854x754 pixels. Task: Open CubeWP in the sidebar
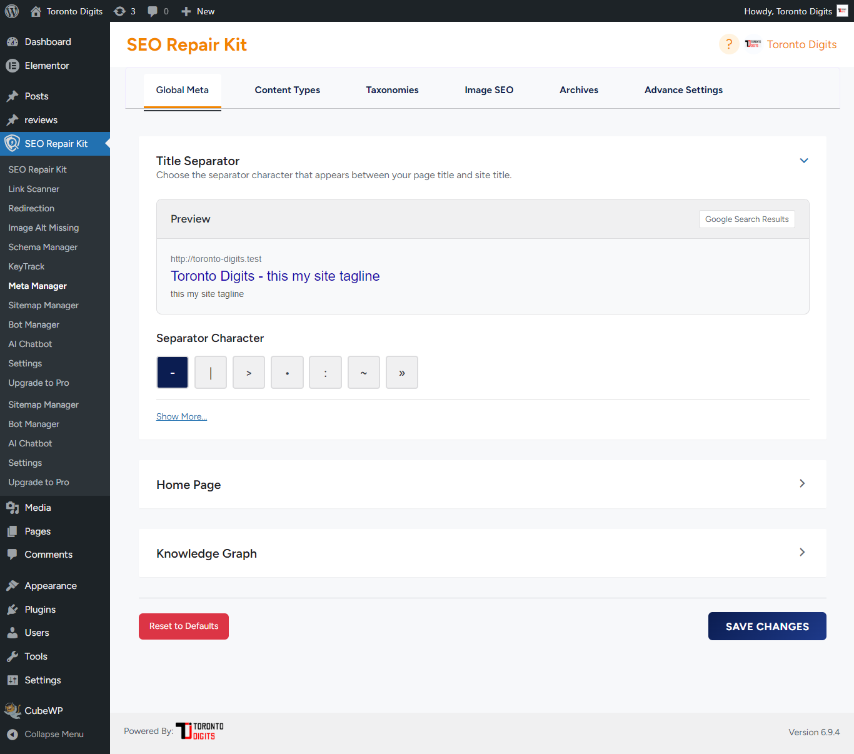43,711
